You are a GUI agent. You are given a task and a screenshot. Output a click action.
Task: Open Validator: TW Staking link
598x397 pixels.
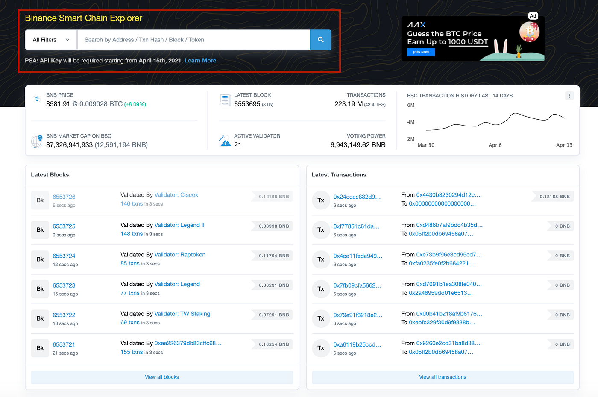pyautogui.click(x=182, y=314)
